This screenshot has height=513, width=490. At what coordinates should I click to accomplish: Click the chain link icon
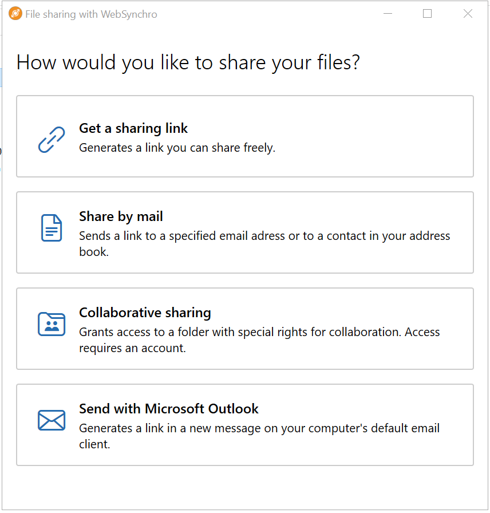pos(52,140)
